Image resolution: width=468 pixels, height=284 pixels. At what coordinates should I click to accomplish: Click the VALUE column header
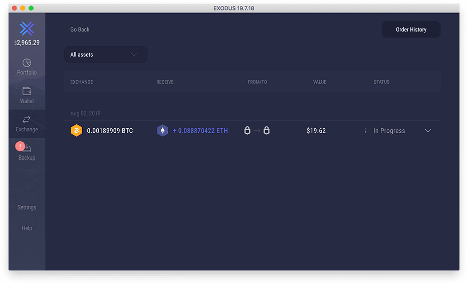pos(320,82)
